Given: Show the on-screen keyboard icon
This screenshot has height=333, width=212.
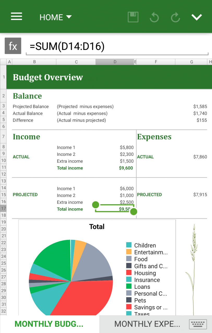Looking at the screenshot, I should click(x=198, y=324).
